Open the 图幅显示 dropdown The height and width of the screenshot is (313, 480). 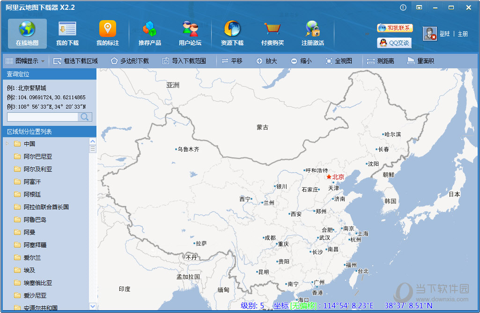[25, 61]
